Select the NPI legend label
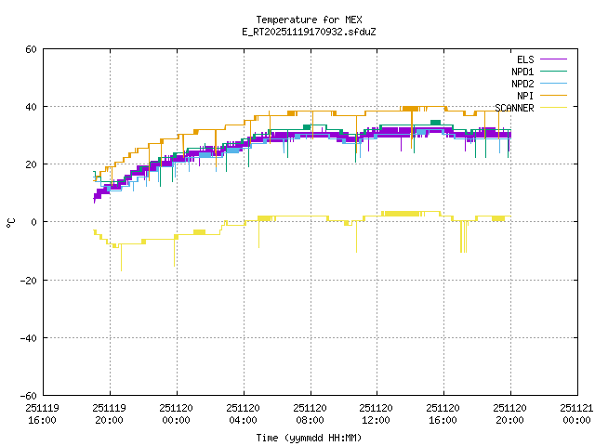The width and height of the screenshot is (595, 446). pyautogui.click(x=525, y=95)
